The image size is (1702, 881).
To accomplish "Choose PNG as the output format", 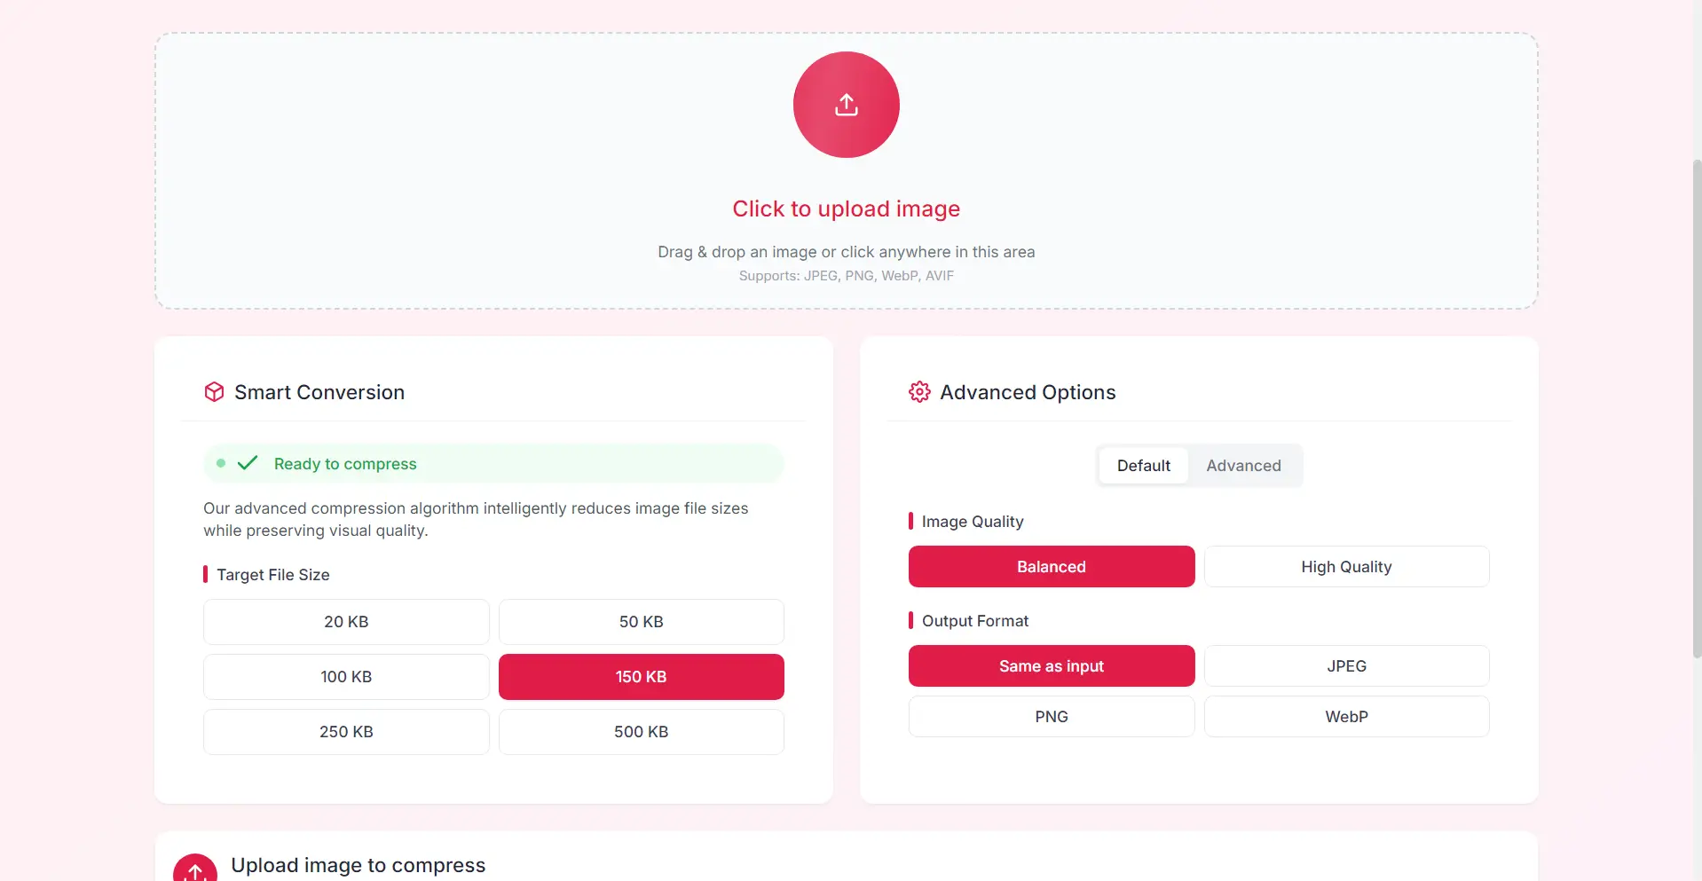I will click(x=1051, y=716).
